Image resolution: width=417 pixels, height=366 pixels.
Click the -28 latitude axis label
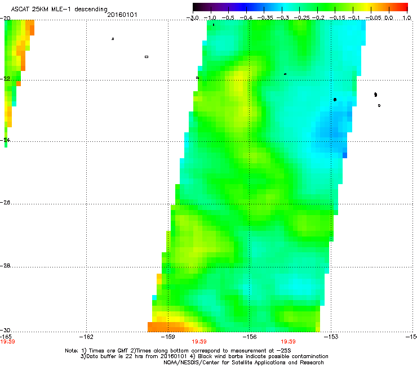coord(5,266)
